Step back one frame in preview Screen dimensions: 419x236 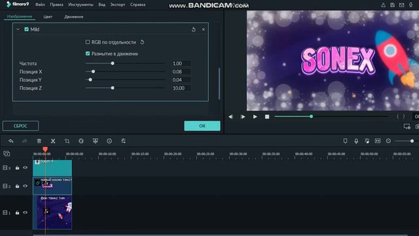pyautogui.click(x=230, y=117)
